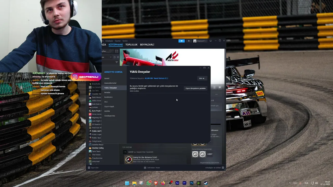Open the SSS'yi Oku link
The image size is (333, 187).
[x=134, y=91]
